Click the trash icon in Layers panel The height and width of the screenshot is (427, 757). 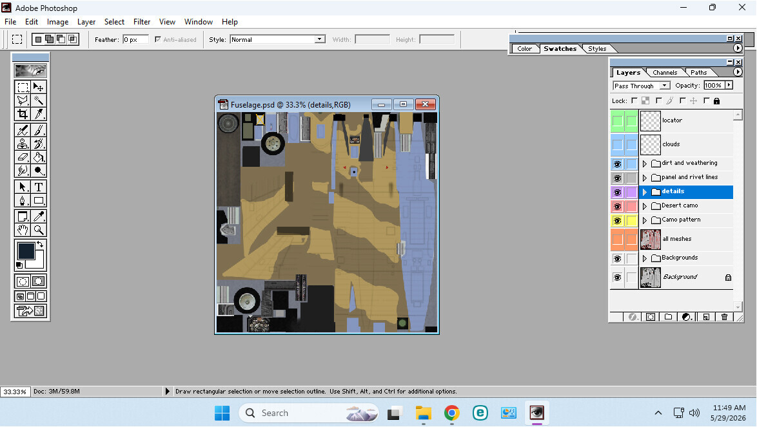724,317
